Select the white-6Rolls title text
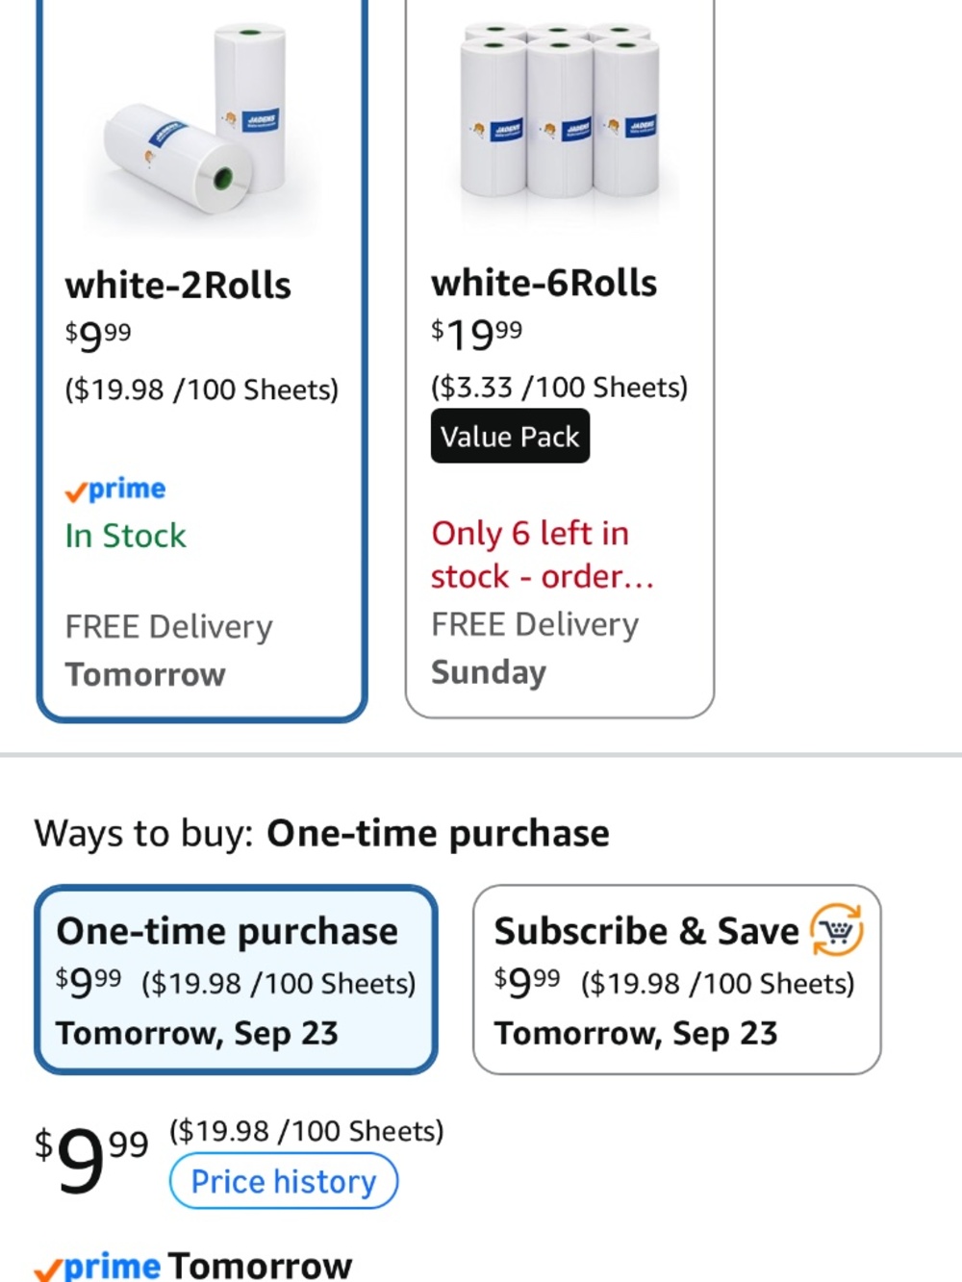The height and width of the screenshot is (1282, 962). pyautogui.click(x=544, y=284)
